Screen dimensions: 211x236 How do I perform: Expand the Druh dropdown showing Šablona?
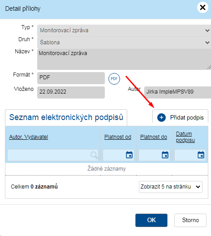pyautogui.click(x=124, y=43)
